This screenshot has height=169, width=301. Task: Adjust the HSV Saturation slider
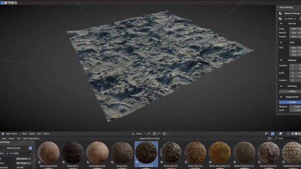[x=295, y=51]
